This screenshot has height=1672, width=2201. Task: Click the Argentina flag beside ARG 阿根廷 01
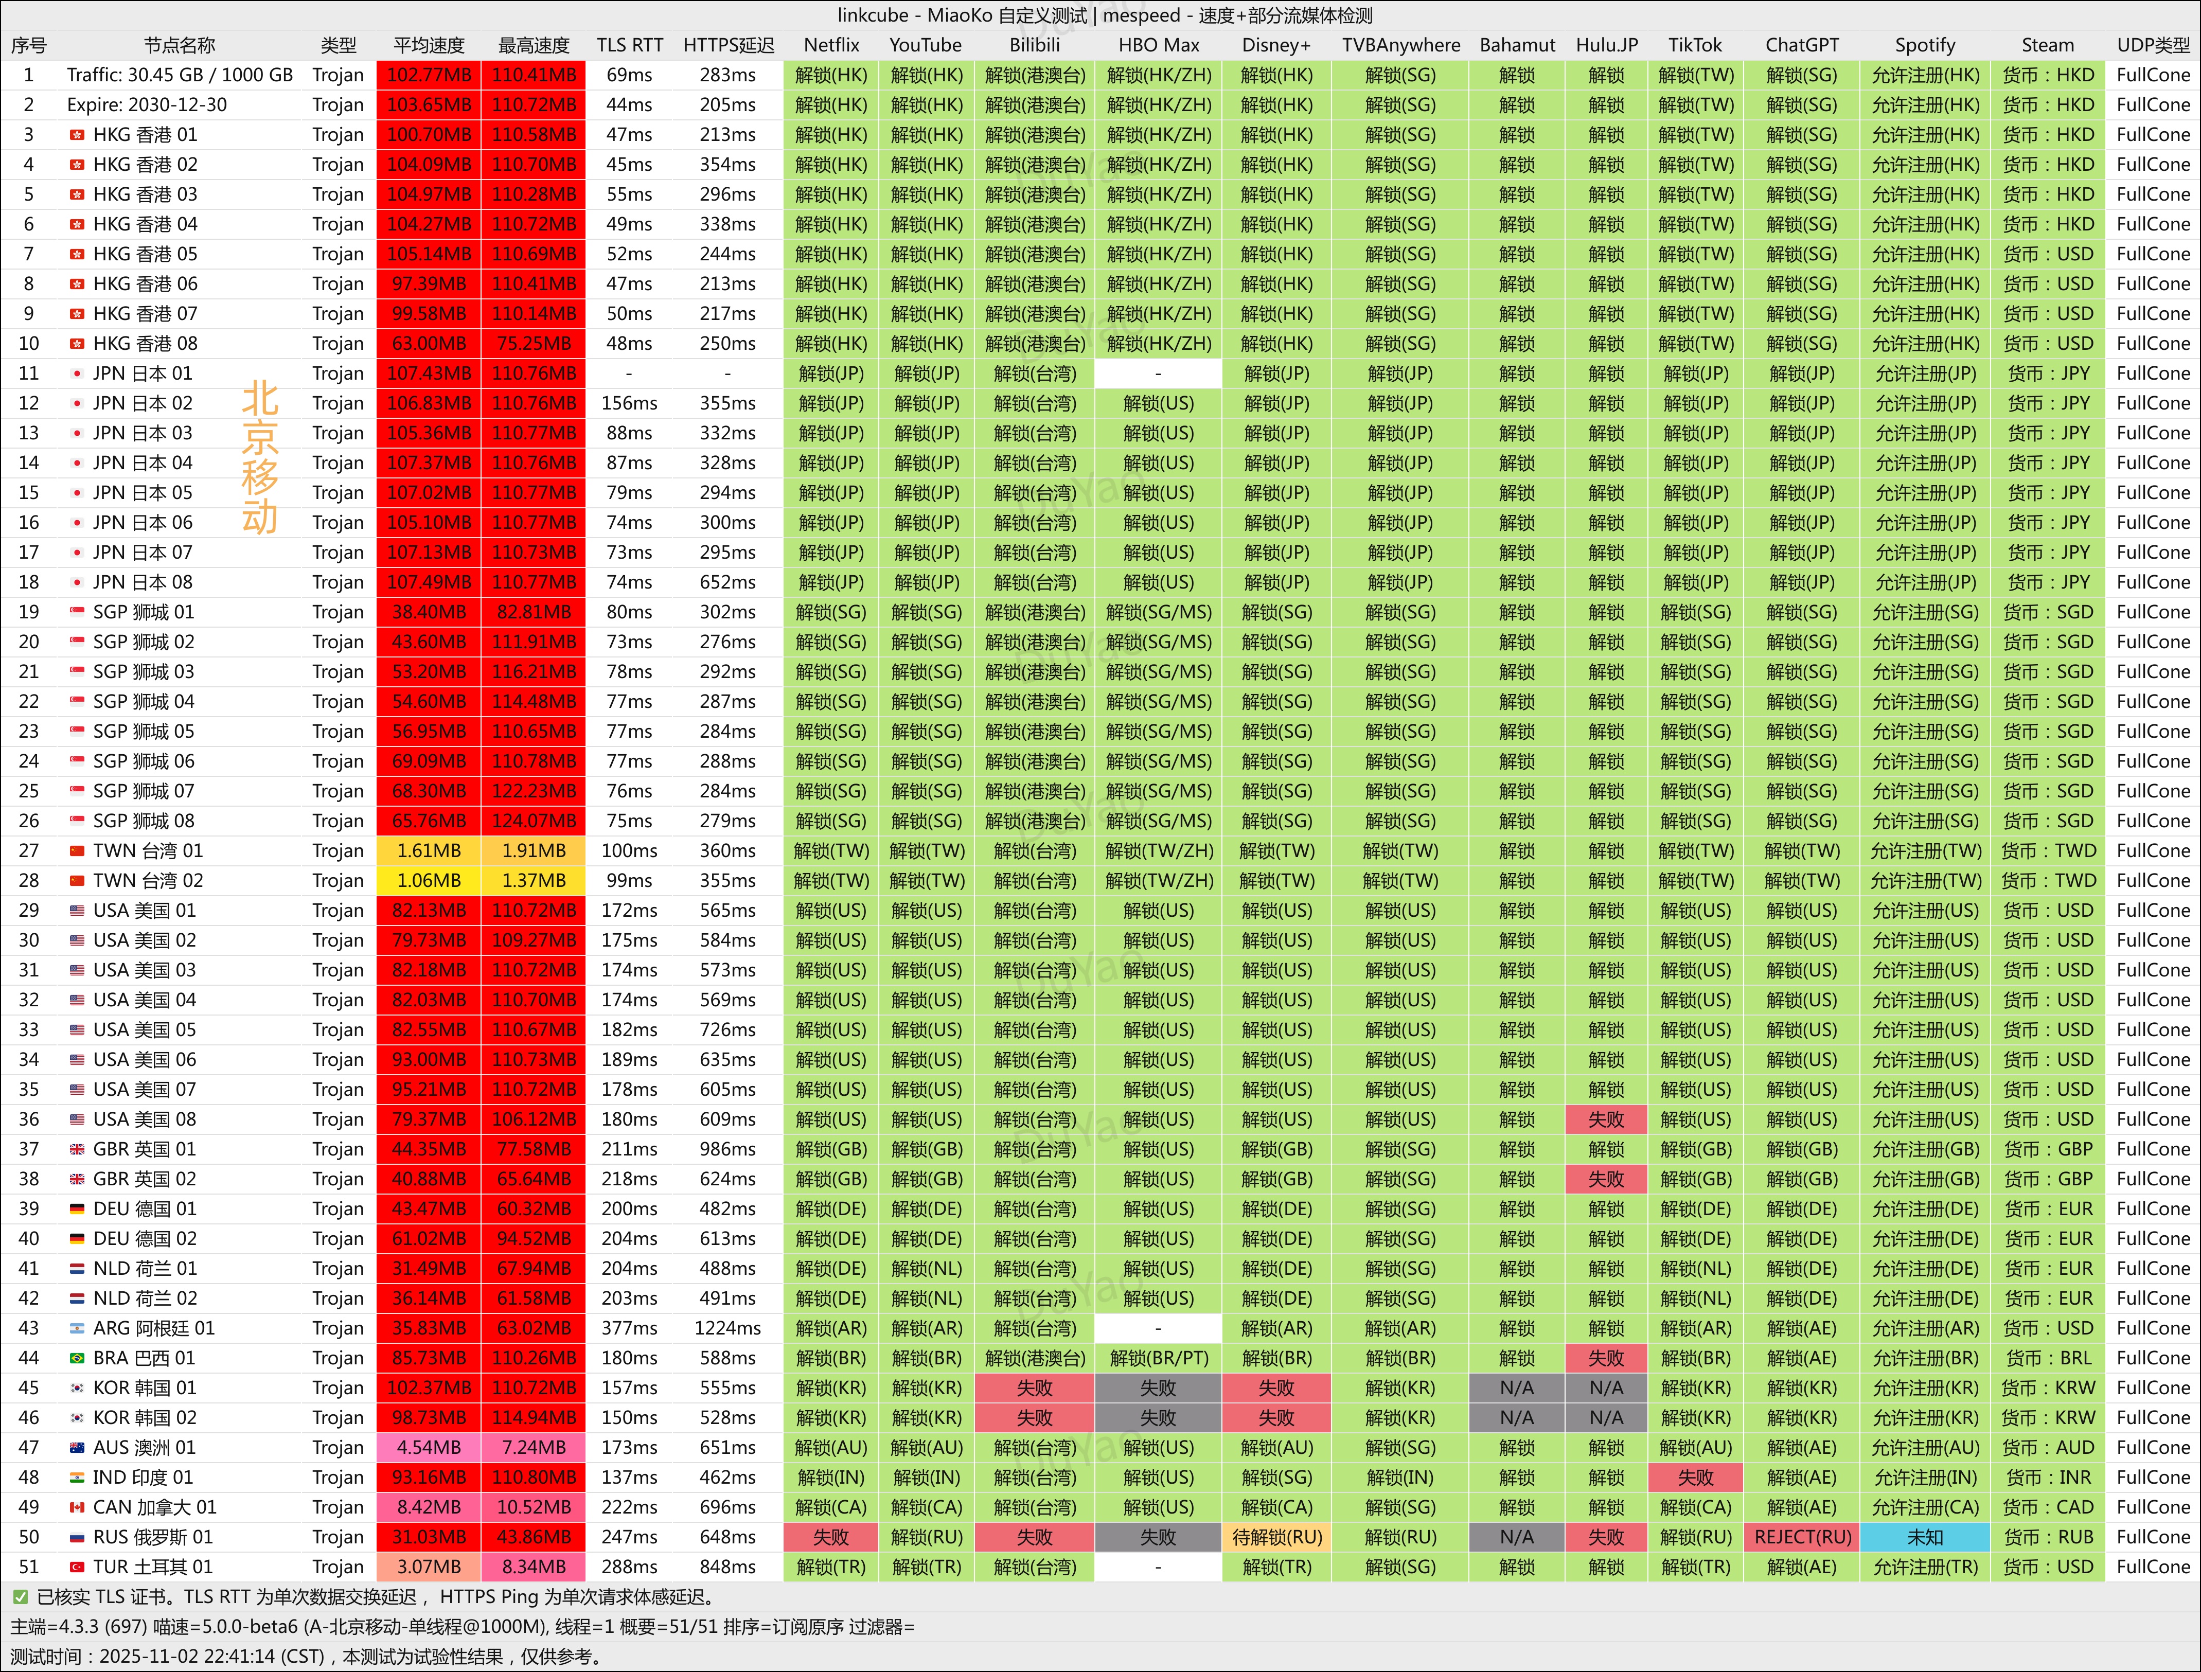(77, 1329)
